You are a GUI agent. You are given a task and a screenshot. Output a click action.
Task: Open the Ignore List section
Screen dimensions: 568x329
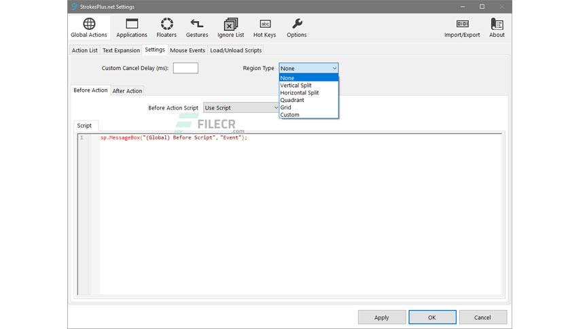point(231,28)
